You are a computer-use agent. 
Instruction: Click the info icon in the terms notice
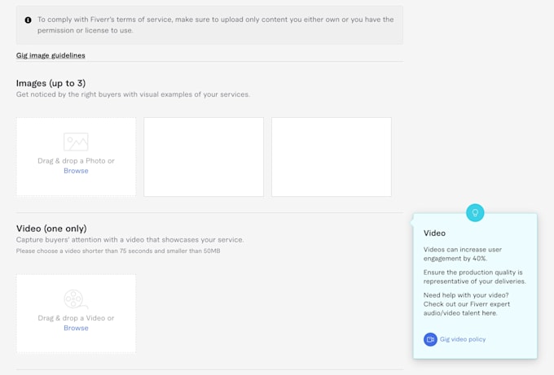(29, 20)
